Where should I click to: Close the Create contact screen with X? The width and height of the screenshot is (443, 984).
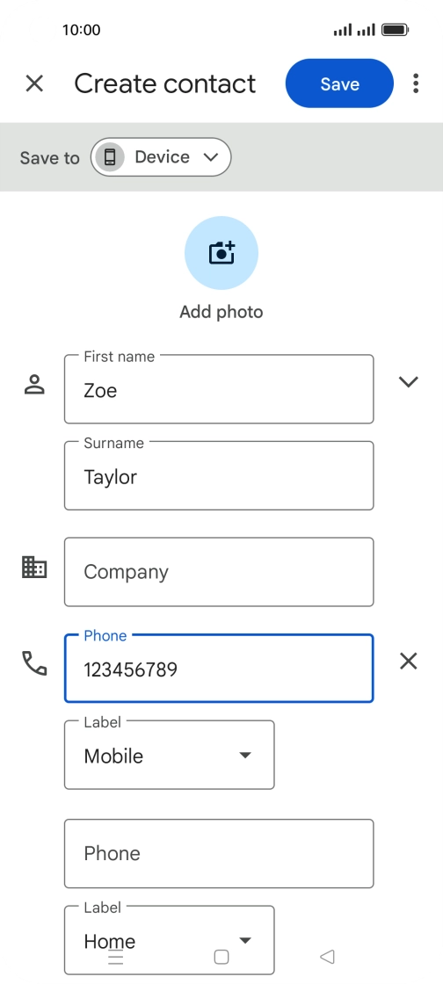point(34,83)
